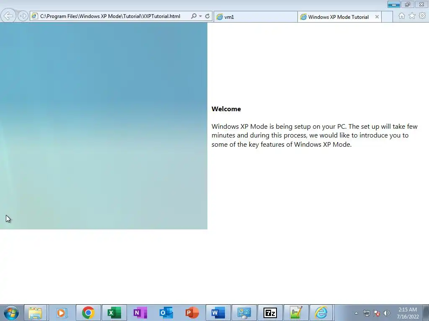The image size is (429, 321).
Task: Click the blue tutorial image panel
Action: coord(104,126)
